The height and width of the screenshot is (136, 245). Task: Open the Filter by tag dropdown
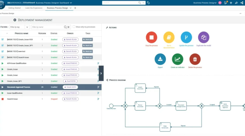[27, 27]
